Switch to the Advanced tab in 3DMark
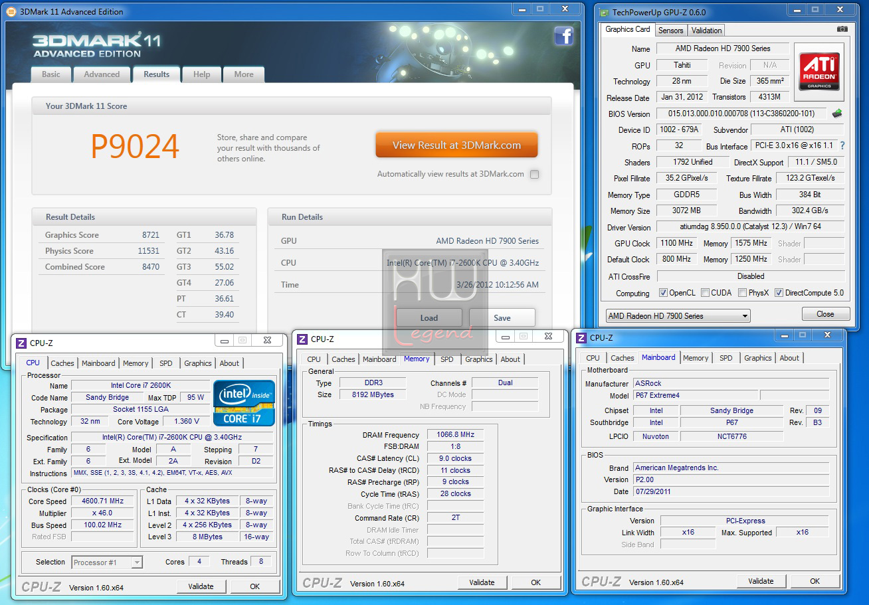This screenshot has height=605, width=869. tap(102, 74)
